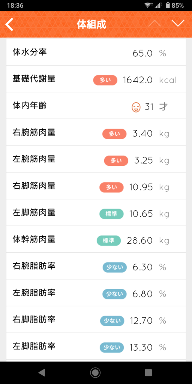The width and height of the screenshot is (192, 384).
Task: Open the 体水分率 row
Action: point(96,52)
